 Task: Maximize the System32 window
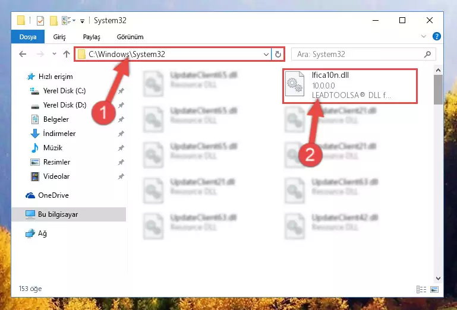point(402,20)
